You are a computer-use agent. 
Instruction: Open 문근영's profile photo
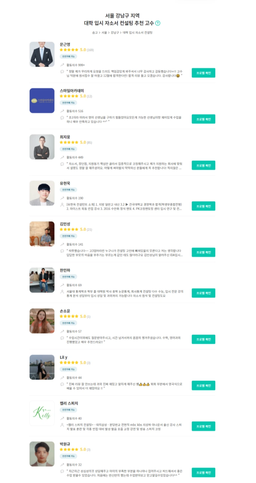tap(42, 54)
